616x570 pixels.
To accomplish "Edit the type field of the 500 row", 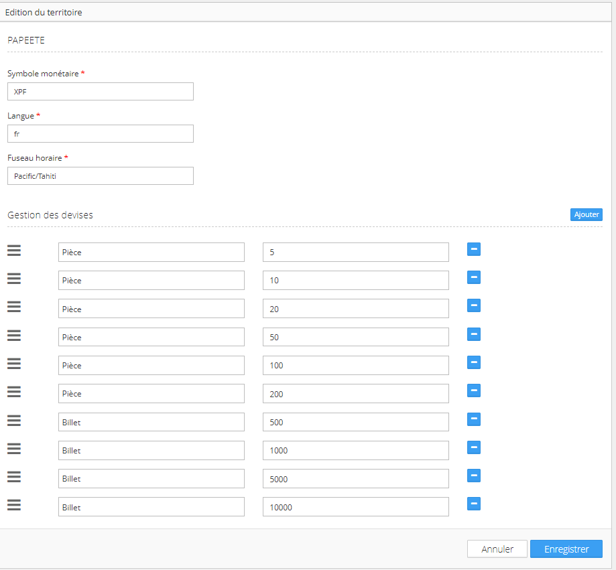I will point(151,422).
